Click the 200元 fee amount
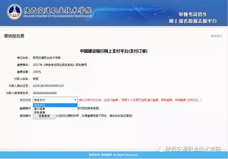The image size is (228, 159). tap(37, 72)
